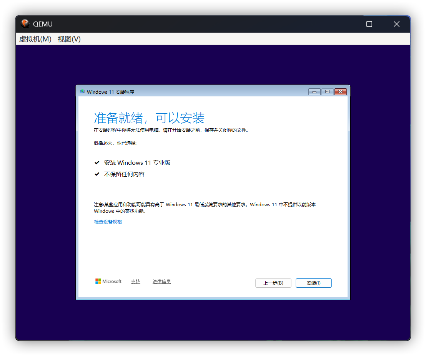
Task: Click the QEMU application icon
Action: click(x=25, y=23)
